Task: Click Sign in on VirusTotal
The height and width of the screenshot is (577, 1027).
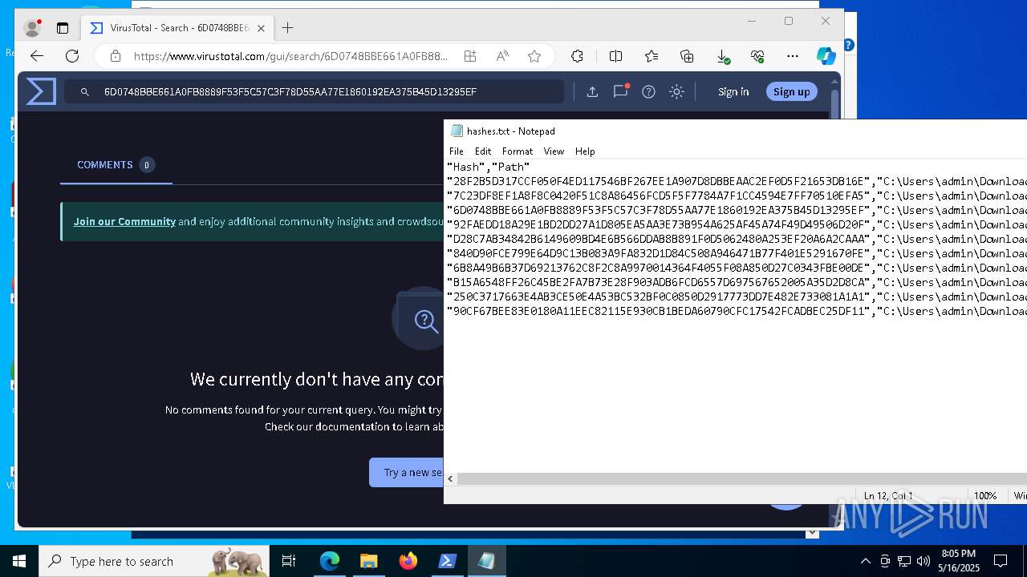Action: tap(733, 91)
